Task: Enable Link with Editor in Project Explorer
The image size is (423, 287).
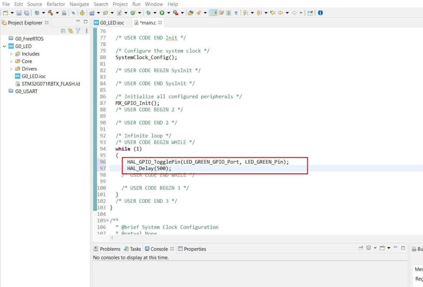Action: pos(71,31)
